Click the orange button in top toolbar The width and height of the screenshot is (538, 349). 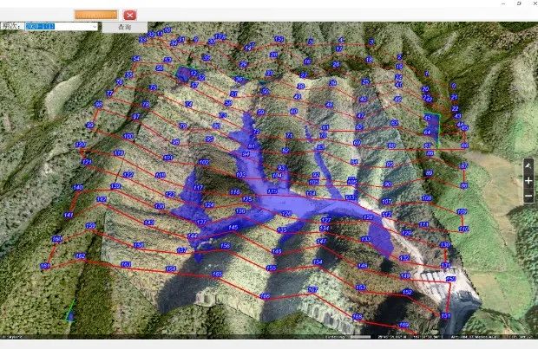[95, 15]
